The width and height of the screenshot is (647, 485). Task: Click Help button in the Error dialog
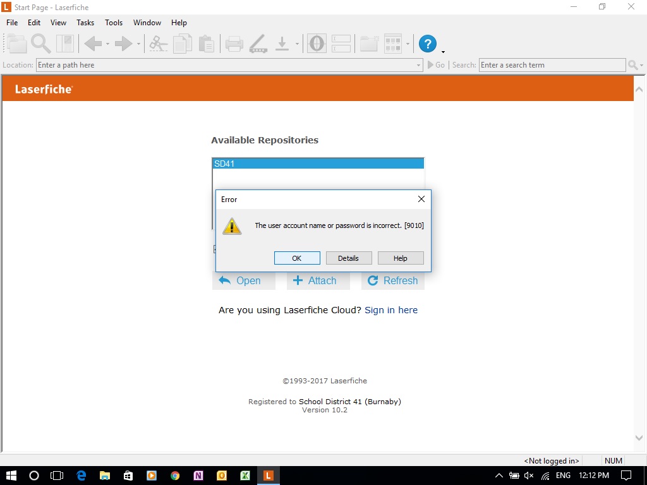tap(400, 258)
